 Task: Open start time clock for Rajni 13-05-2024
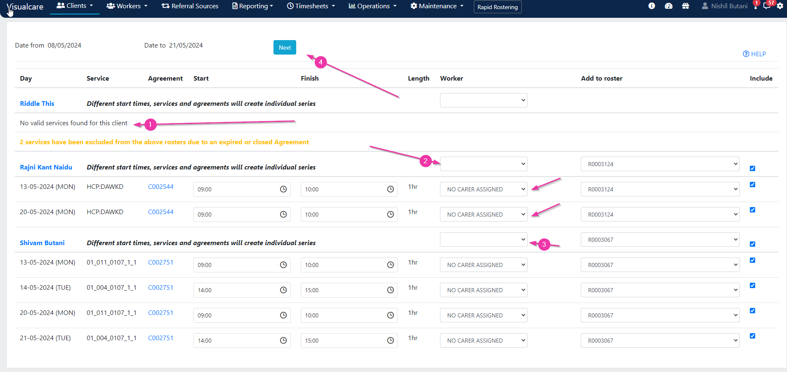pos(283,189)
